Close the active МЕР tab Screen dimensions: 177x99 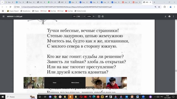(x=150, y=2)
